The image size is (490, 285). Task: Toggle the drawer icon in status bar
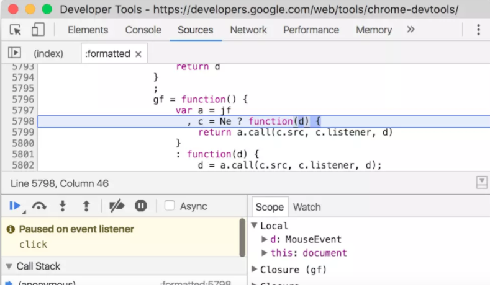(481, 182)
